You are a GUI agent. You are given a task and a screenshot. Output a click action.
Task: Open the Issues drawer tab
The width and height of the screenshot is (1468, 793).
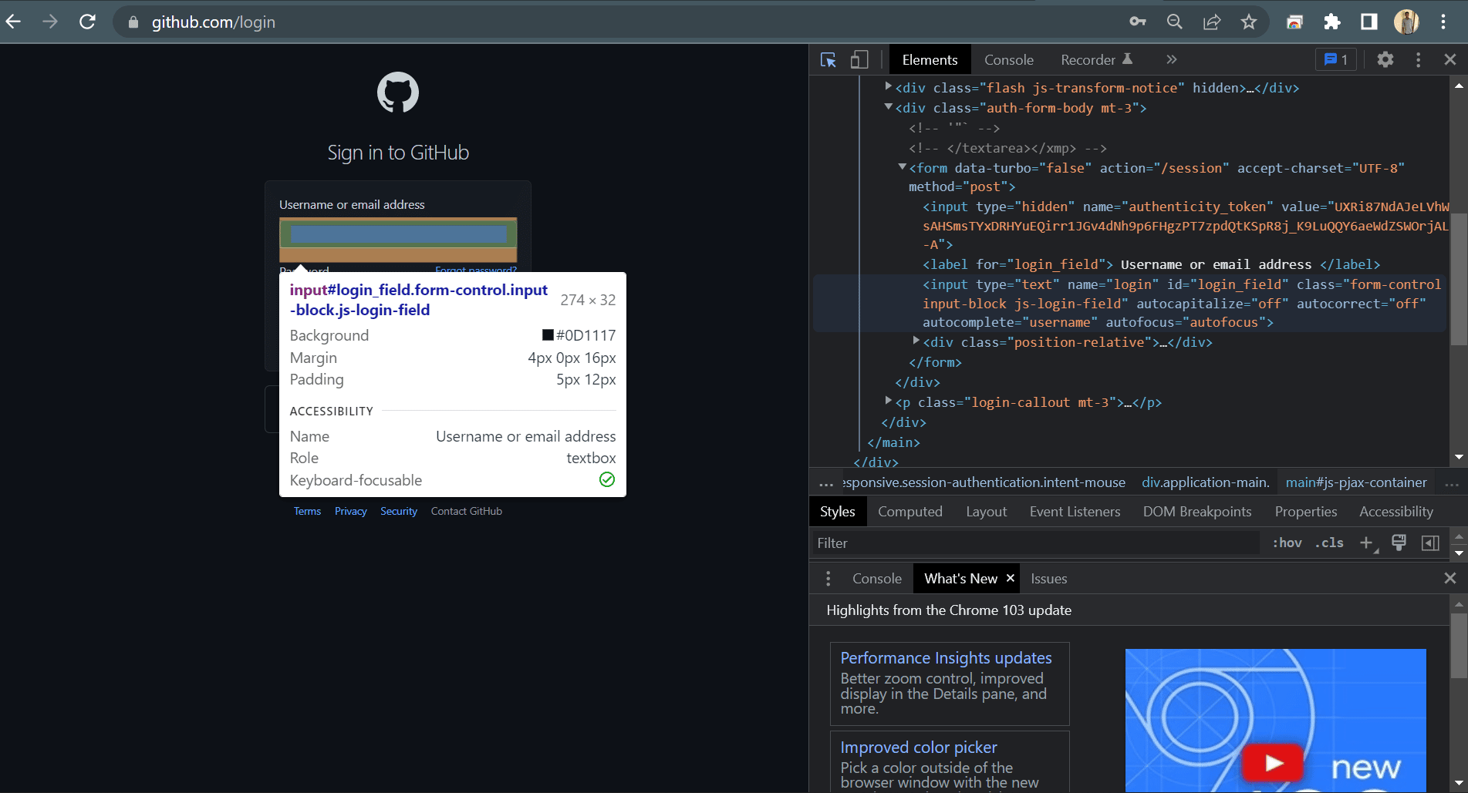tap(1048, 579)
